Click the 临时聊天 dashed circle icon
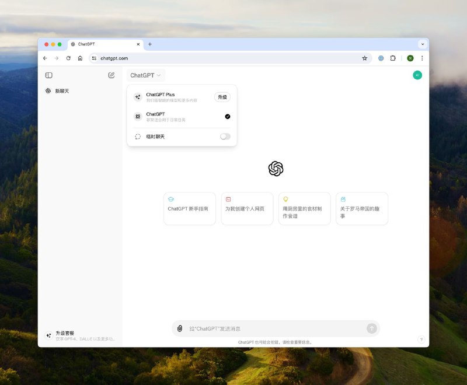 138,136
